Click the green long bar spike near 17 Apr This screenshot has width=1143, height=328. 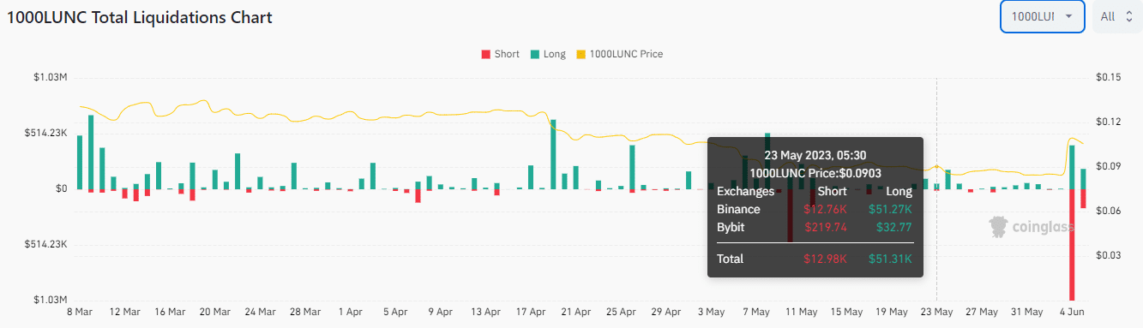[x=553, y=154]
